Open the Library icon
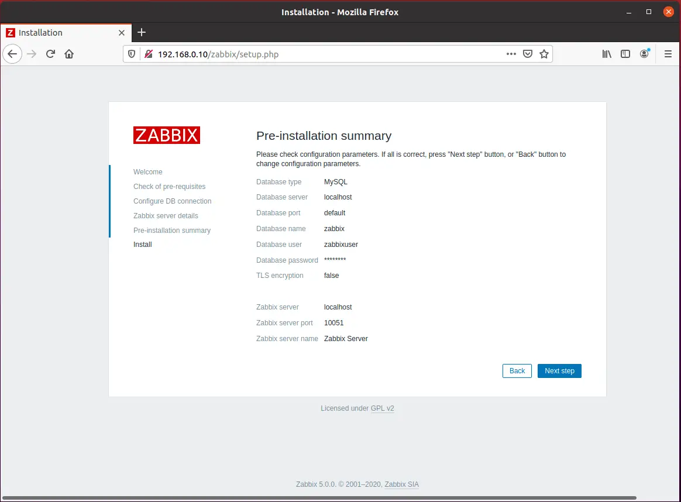The image size is (681, 502). click(x=607, y=54)
